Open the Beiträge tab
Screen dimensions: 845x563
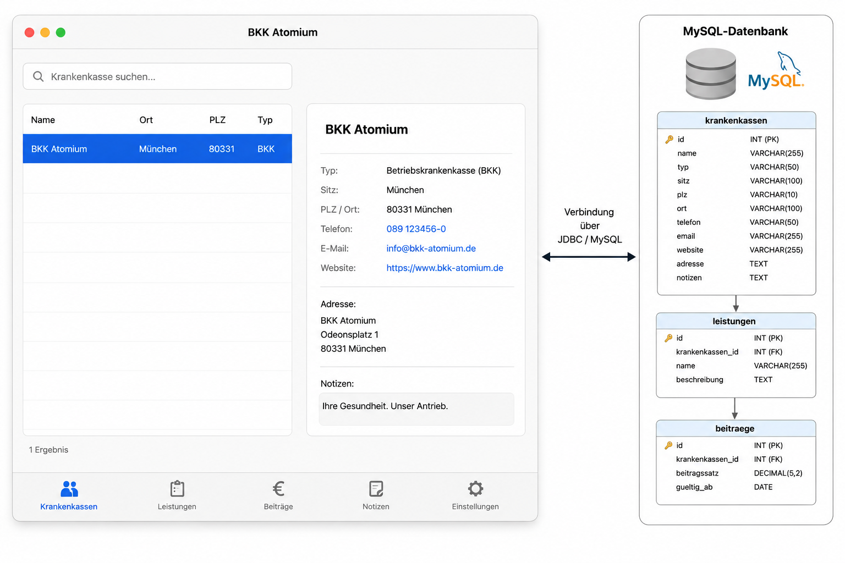pyautogui.click(x=278, y=495)
